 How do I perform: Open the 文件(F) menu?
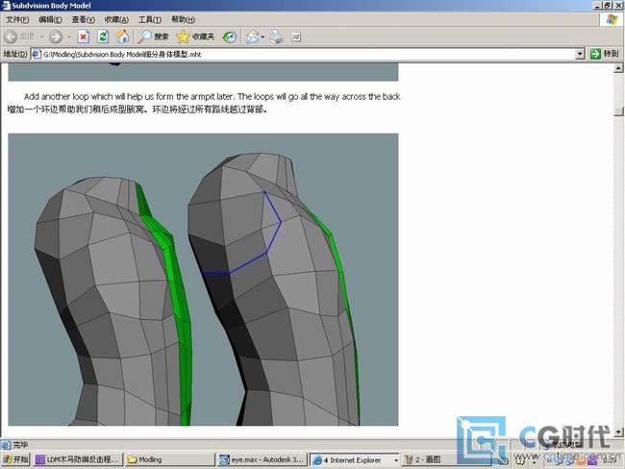(x=17, y=19)
